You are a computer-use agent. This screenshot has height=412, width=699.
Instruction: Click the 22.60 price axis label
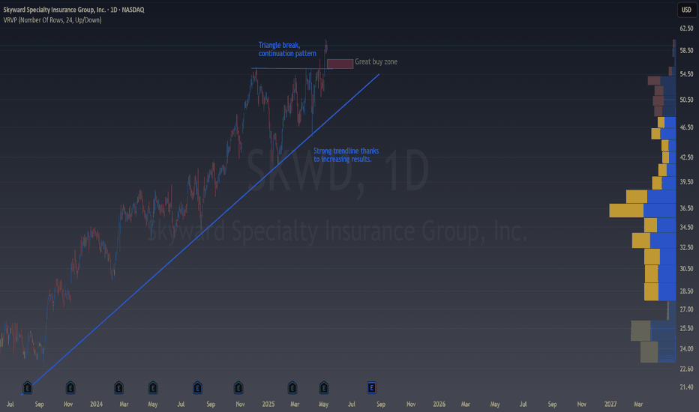point(686,369)
